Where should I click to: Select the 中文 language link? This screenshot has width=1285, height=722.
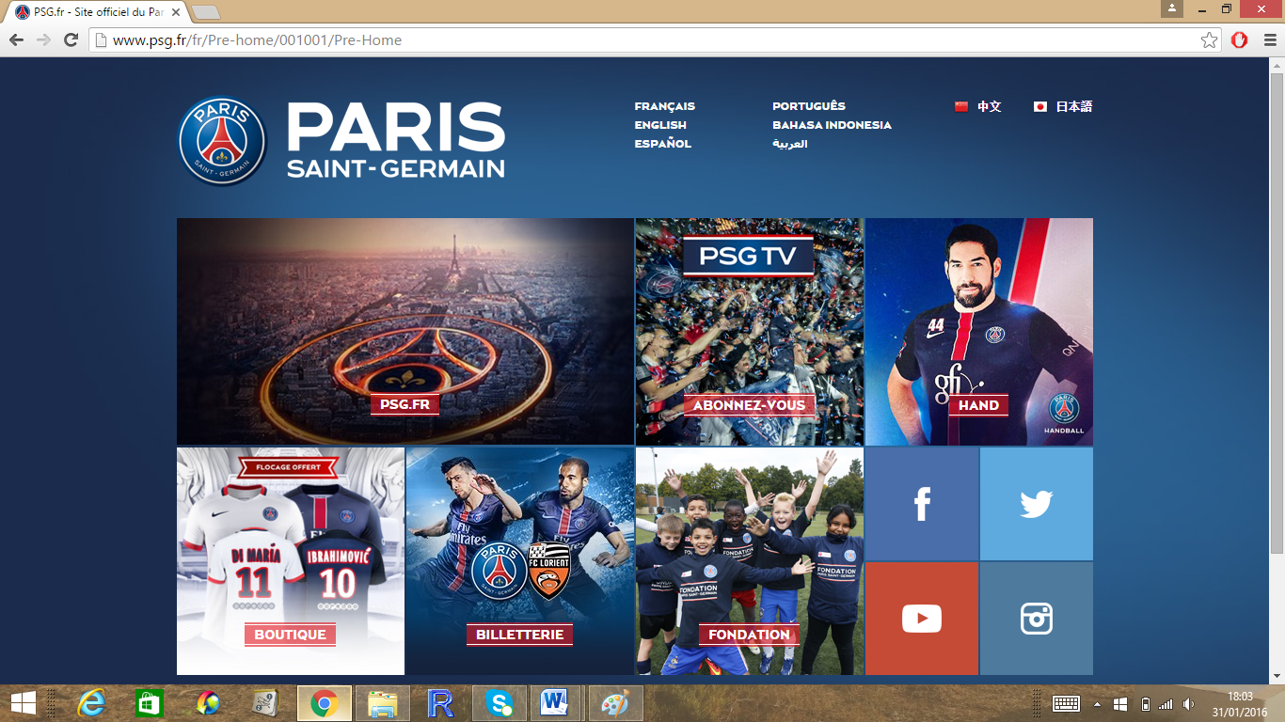pos(989,106)
